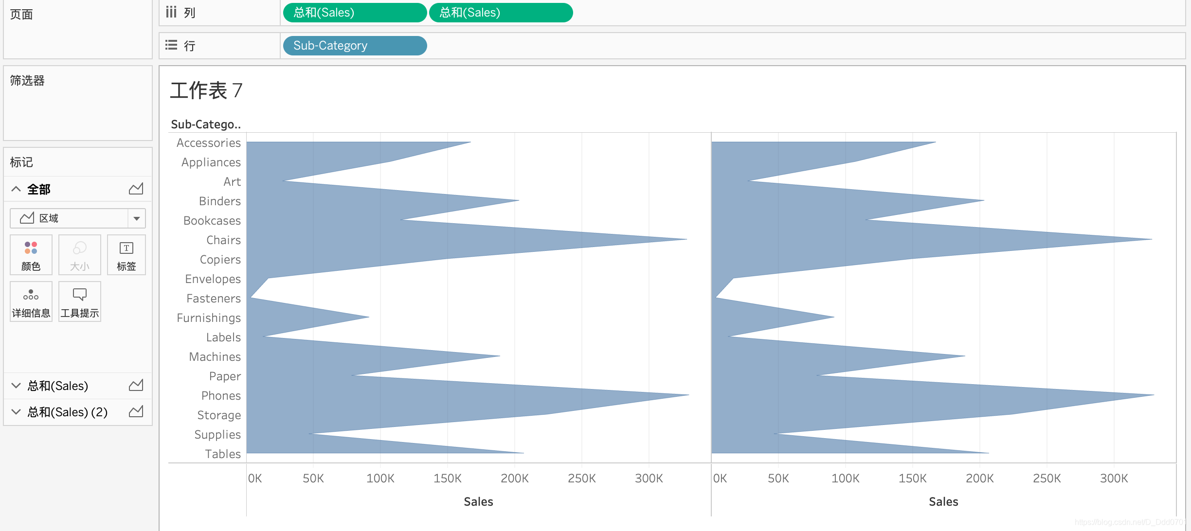This screenshot has width=1191, height=531.
Task: Toggle the 区域 field dropdown arrow
Action: click(138, 218)
